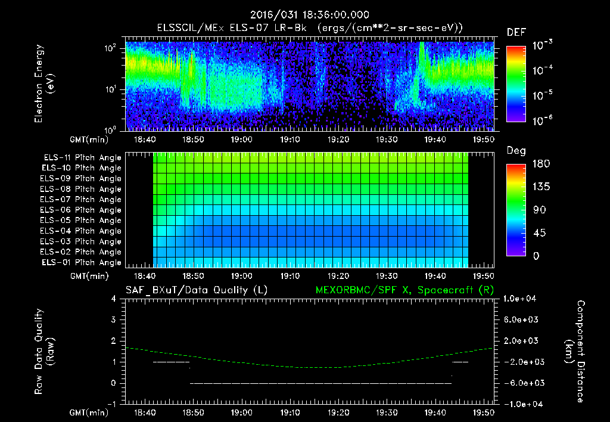The height and width of the screenshot is (422, 610).
Task: Click SAF_BXuT/Data Quality (L) legend
Action: pyautogui.click(x=197, y=290)
